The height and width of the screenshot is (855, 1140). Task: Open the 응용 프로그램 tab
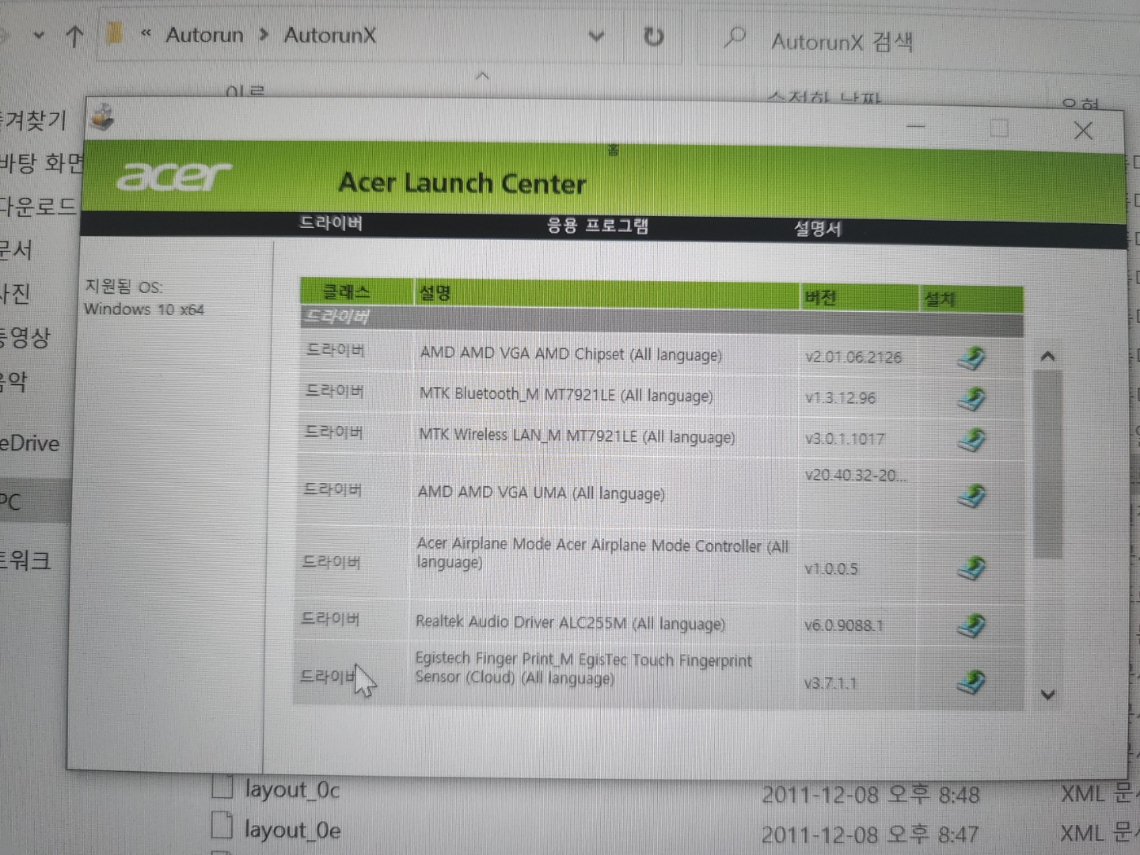[598, 226]
